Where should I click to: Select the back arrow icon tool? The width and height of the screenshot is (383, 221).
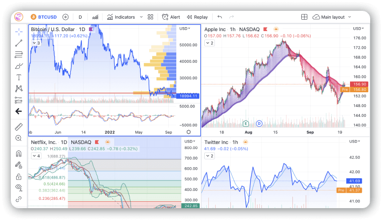(x=19, y=111)
